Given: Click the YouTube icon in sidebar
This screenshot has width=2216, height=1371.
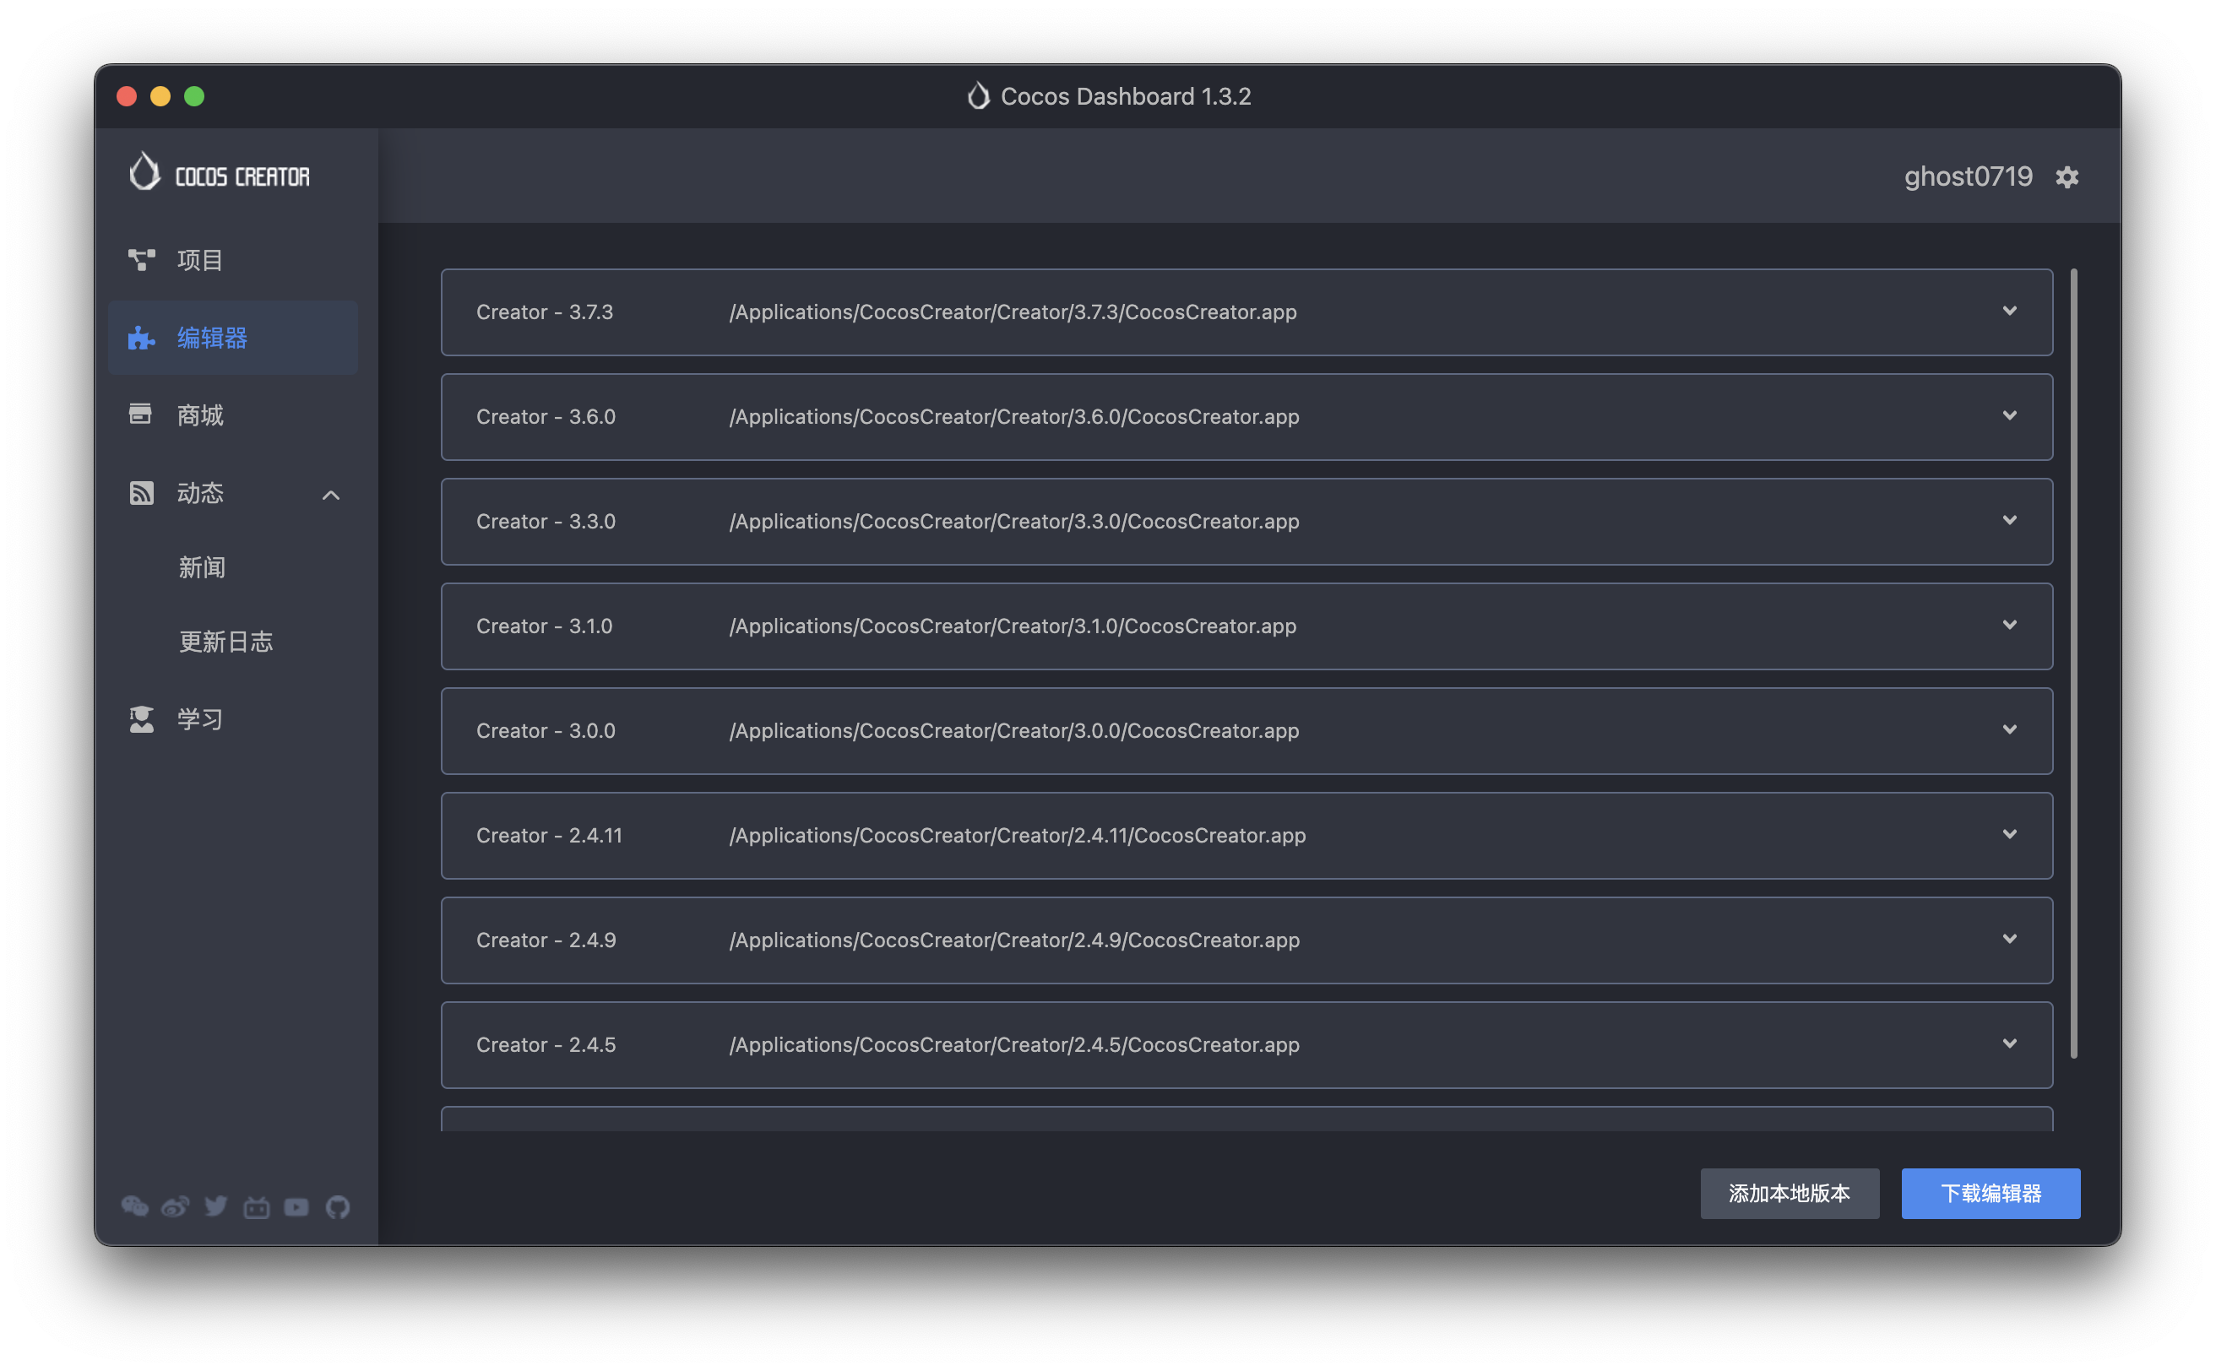Looking at the screenshot, I should [296, 1207].
